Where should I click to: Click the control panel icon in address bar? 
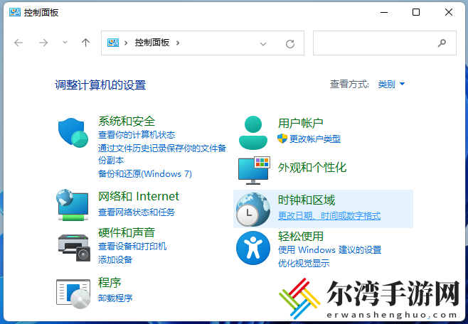pyautogui.click(x=113, y=43)
